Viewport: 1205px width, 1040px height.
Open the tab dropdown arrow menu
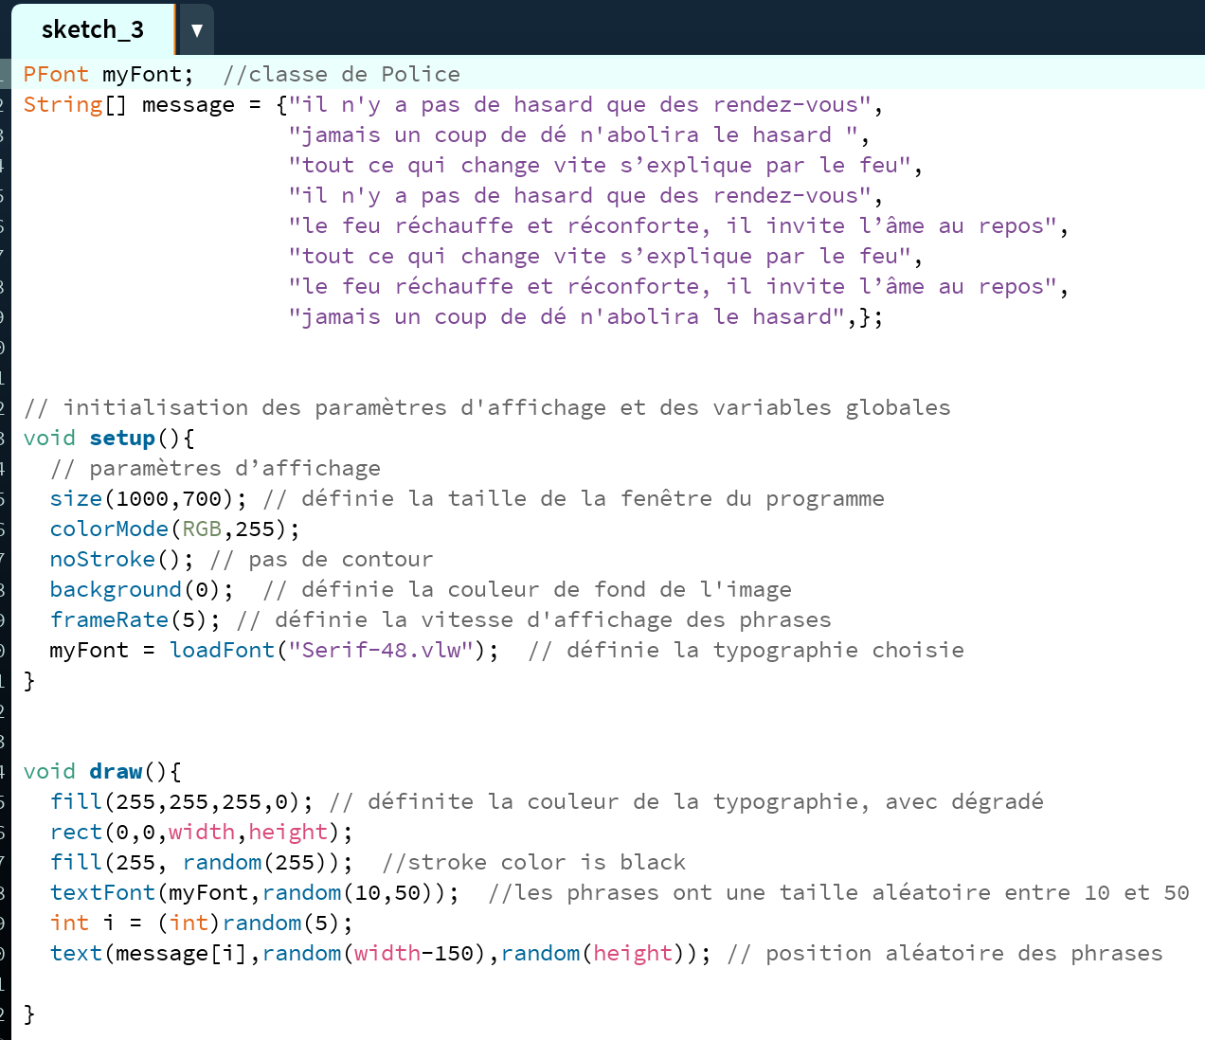[x=196, y=30]
